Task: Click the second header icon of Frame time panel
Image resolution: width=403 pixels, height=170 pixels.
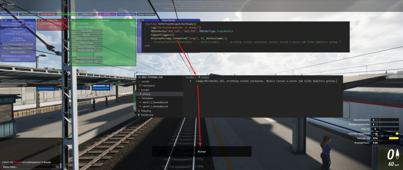Action: [x=42, y=20]
